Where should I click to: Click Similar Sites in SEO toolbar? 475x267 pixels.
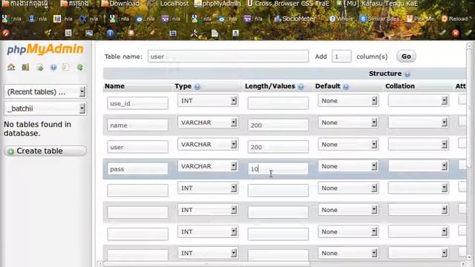point(379,19)
